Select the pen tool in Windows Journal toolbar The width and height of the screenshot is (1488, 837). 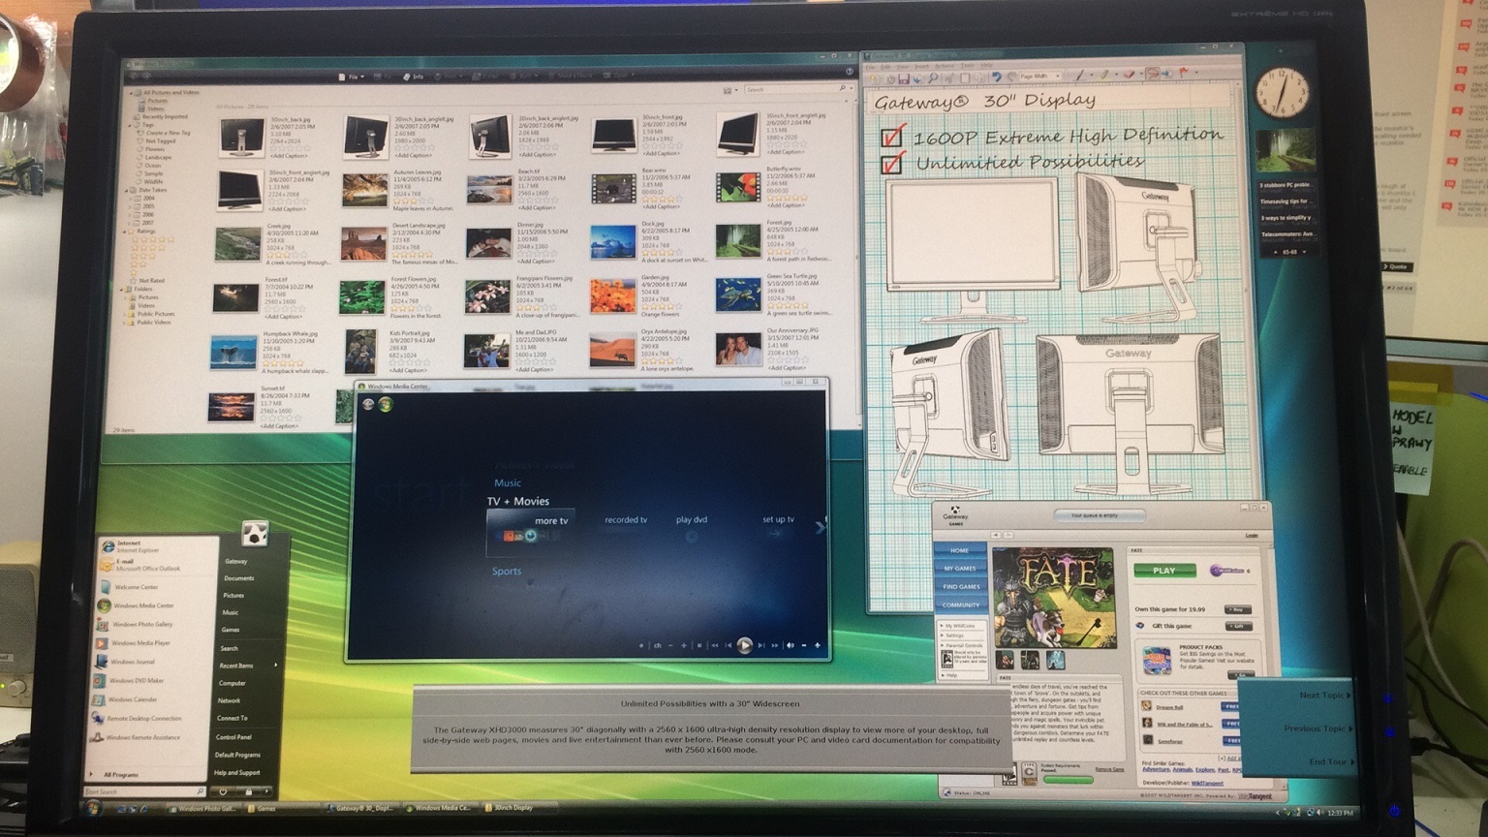coord(1080,76)
